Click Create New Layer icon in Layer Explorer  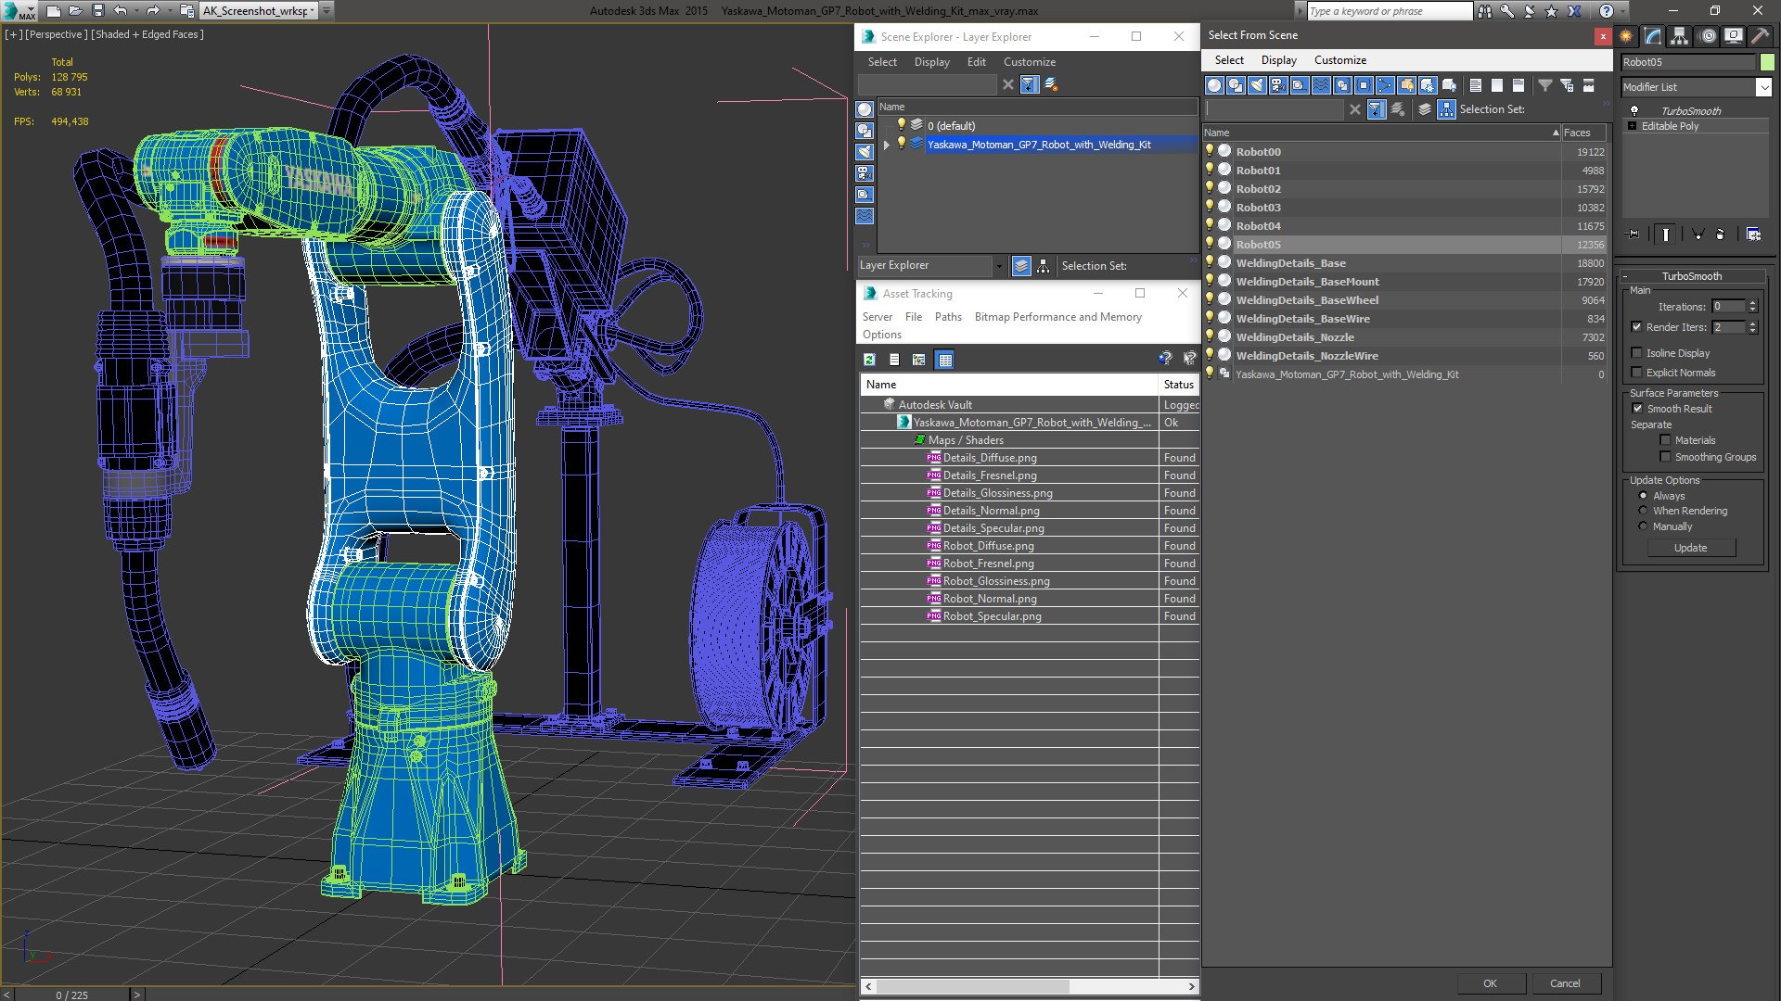(1051, 84)
